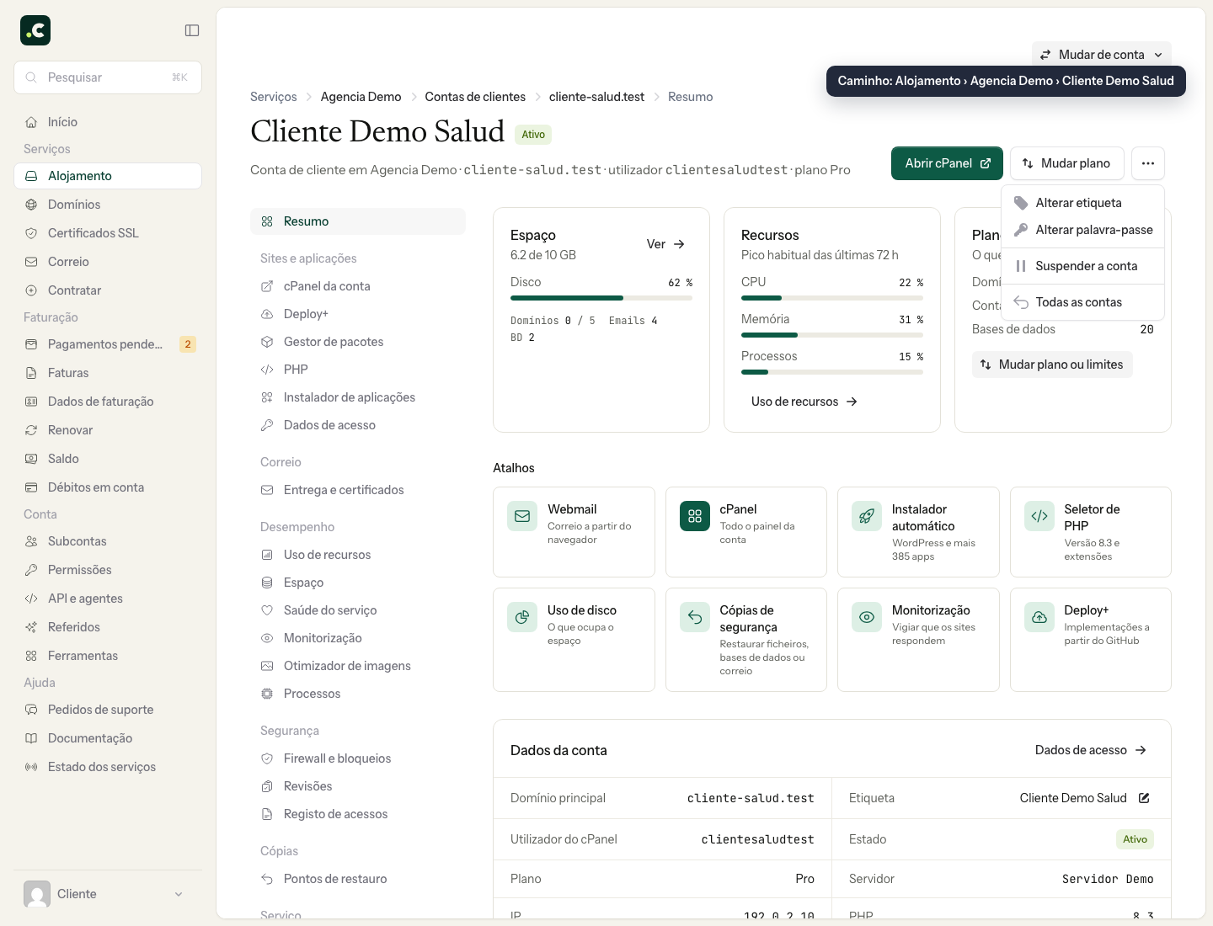Click the Certificados SSL shield icon
This screenshot has height=926, width=1213.
pos(31,233)
